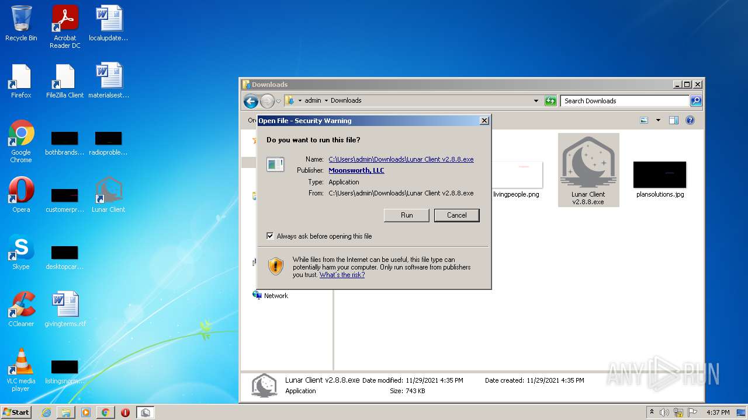This screenshot has width=748, height=420.
Task: Select the radioproble desktop file
Action: point(109,143)
